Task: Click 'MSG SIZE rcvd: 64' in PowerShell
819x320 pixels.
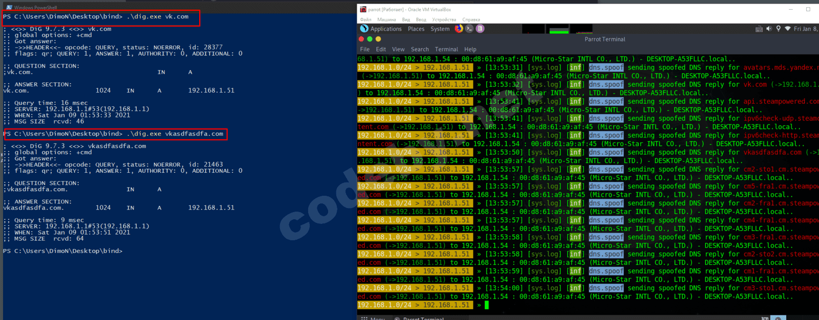Action: point(49,238)
